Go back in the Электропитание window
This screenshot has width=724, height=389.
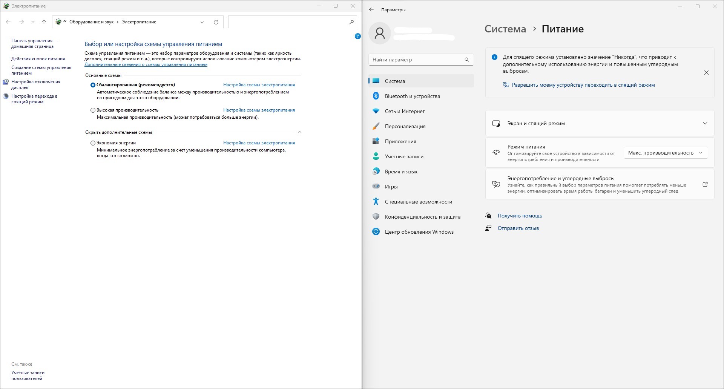point(8,22)
